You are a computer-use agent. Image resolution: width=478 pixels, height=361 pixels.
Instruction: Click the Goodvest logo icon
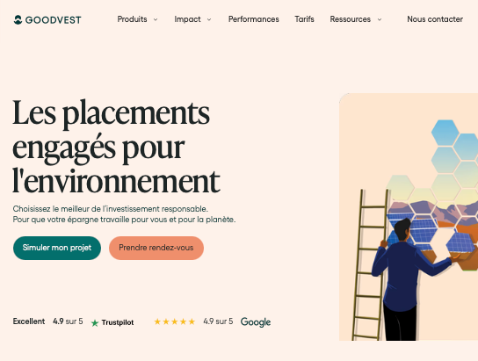coord(18,20)
